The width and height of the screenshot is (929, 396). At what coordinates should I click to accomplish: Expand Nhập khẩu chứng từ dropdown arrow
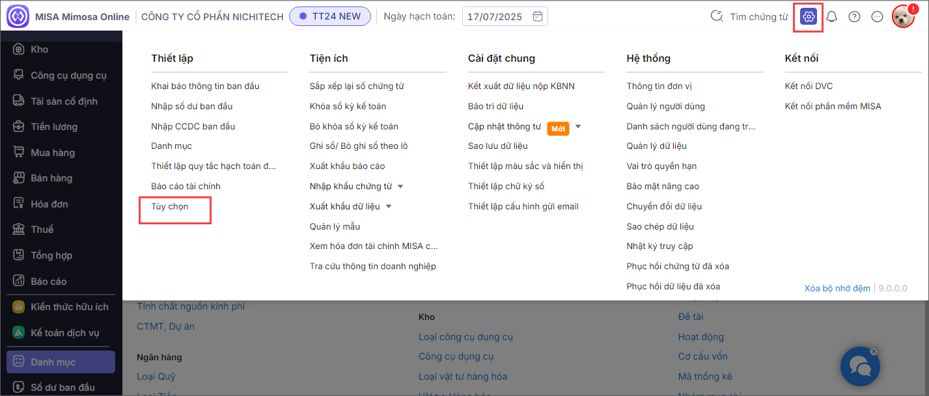pyautogui.click(x=400, y=187)
